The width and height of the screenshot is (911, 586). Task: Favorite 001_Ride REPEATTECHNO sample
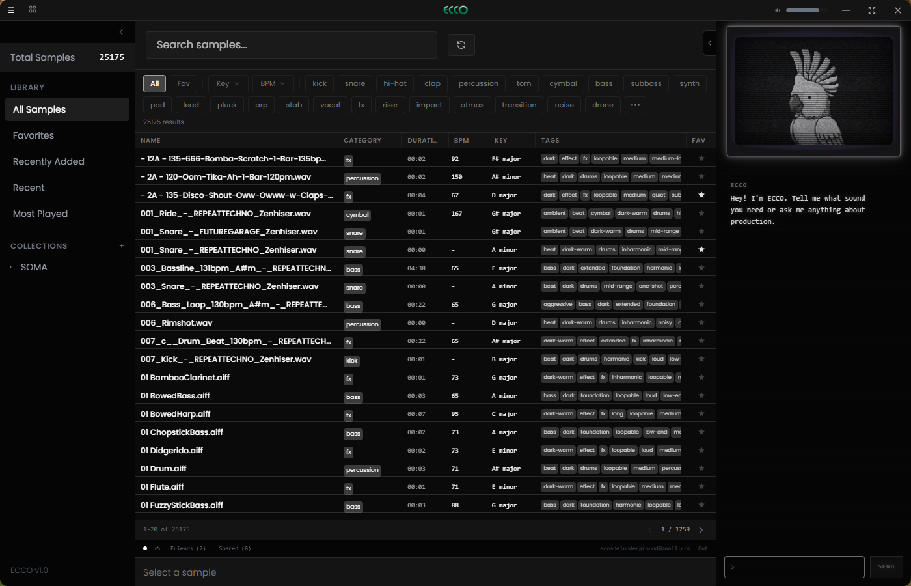701,213
